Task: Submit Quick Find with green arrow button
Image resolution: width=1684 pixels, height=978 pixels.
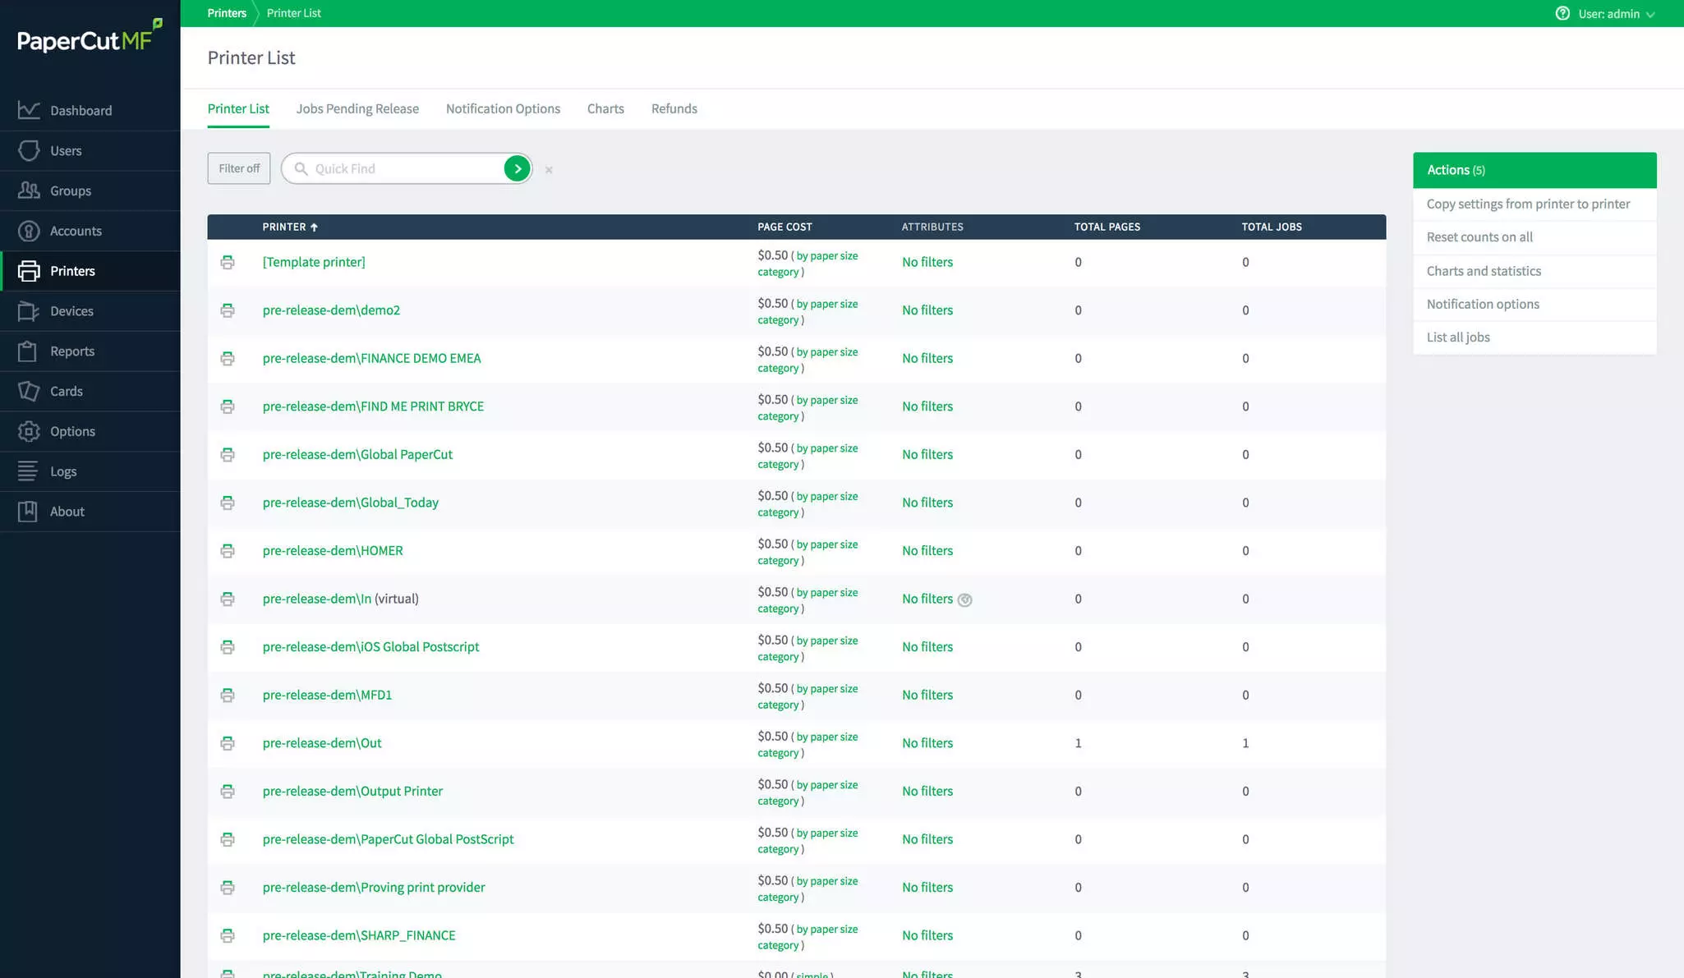Action: pos(517,168)
